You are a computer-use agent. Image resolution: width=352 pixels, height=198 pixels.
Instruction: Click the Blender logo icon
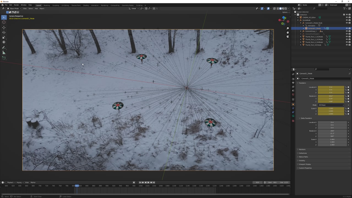[2, 5]
